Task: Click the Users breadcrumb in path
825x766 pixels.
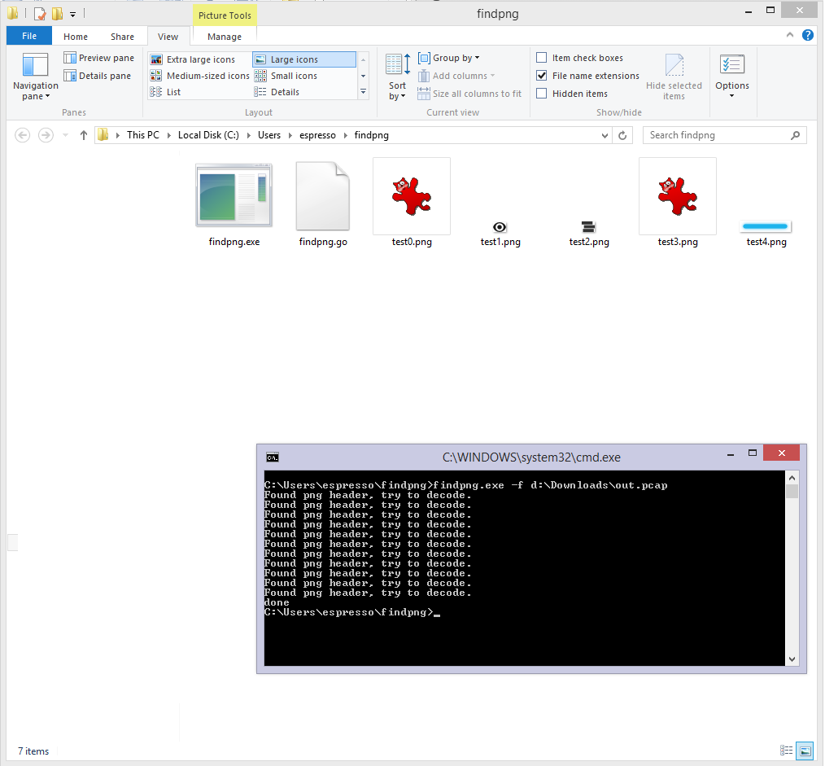Action: coord(269,135)
